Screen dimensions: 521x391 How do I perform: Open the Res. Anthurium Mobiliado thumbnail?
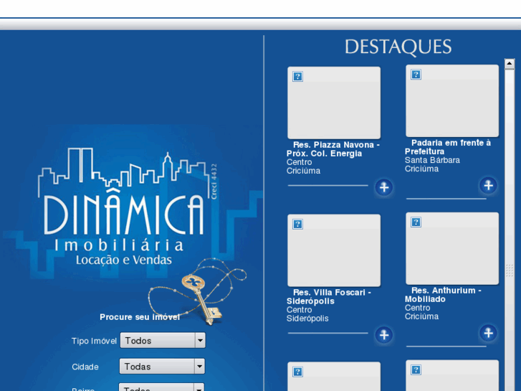[x=452, y=248]
